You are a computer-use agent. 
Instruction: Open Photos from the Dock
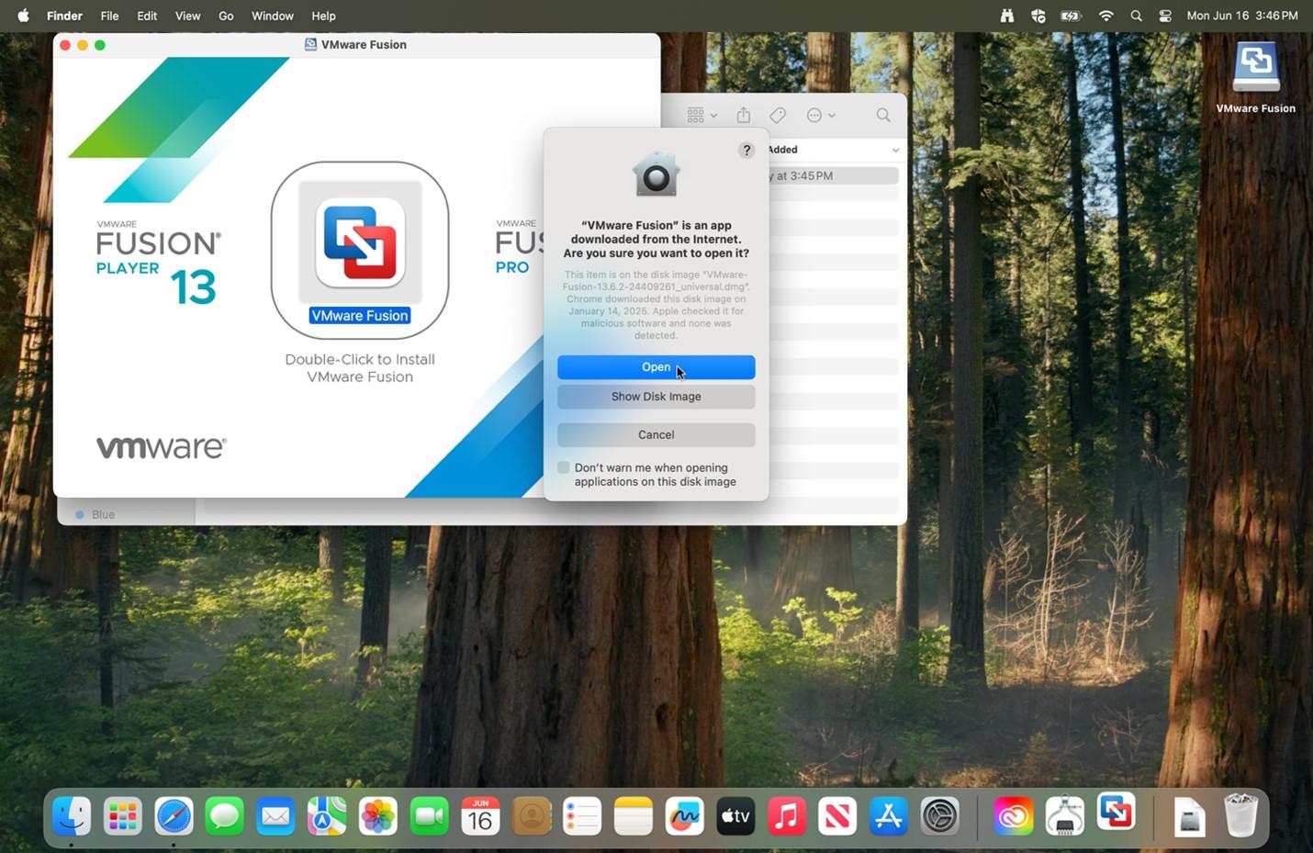tap(377, 815)
